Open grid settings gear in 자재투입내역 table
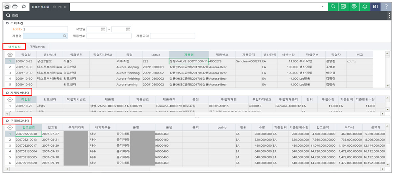 [10, 99]
